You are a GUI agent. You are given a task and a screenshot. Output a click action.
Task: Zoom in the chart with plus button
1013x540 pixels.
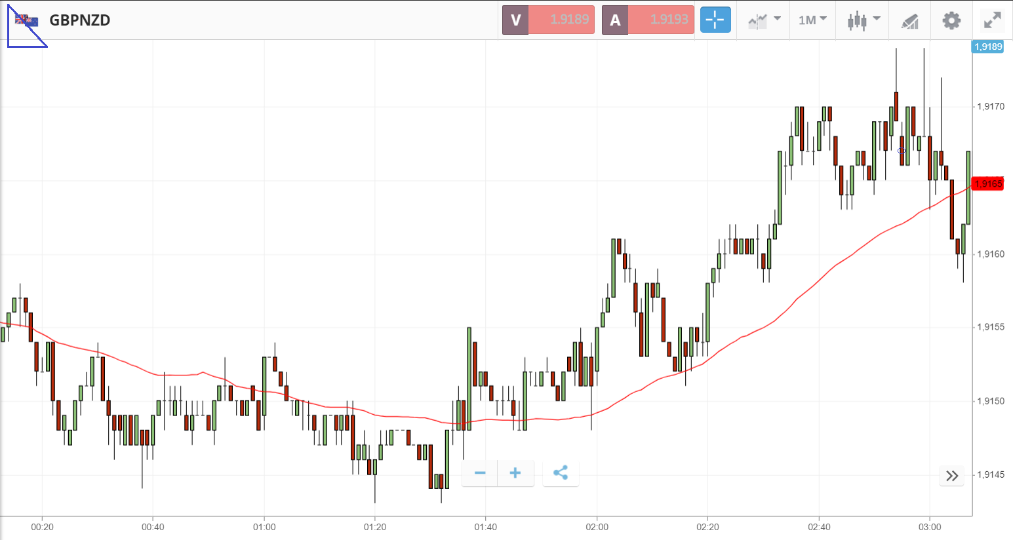(515, 473)
